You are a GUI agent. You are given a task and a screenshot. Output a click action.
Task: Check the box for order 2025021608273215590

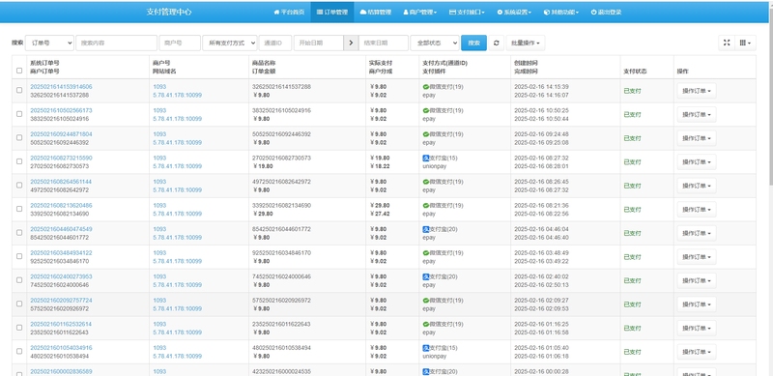pyautogui.click(x=19, y=161)
